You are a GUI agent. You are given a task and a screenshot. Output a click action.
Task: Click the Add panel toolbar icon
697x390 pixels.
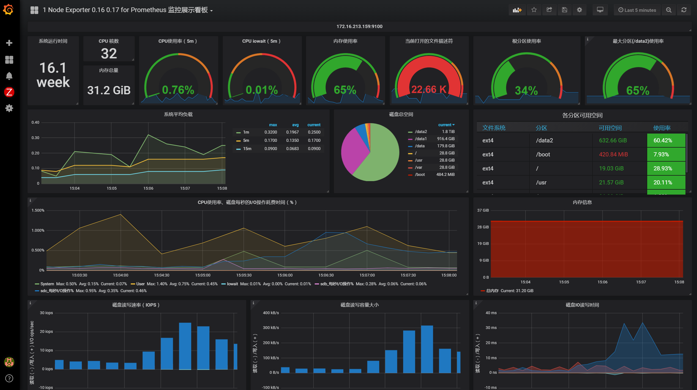coord(517,10)
